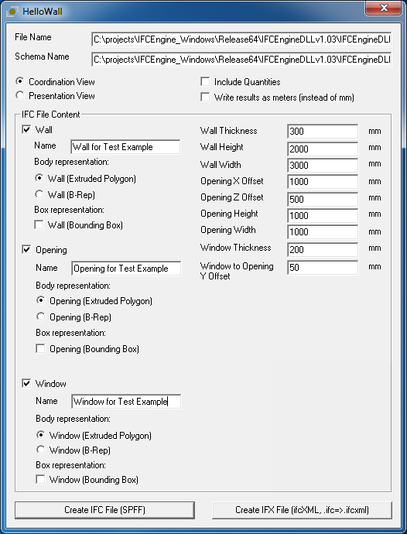Image resolution: width=407 pixels, height=534 pixels.
Task: Click the Window to Opening Y Offset field
Action: click(x=323, y=267)
